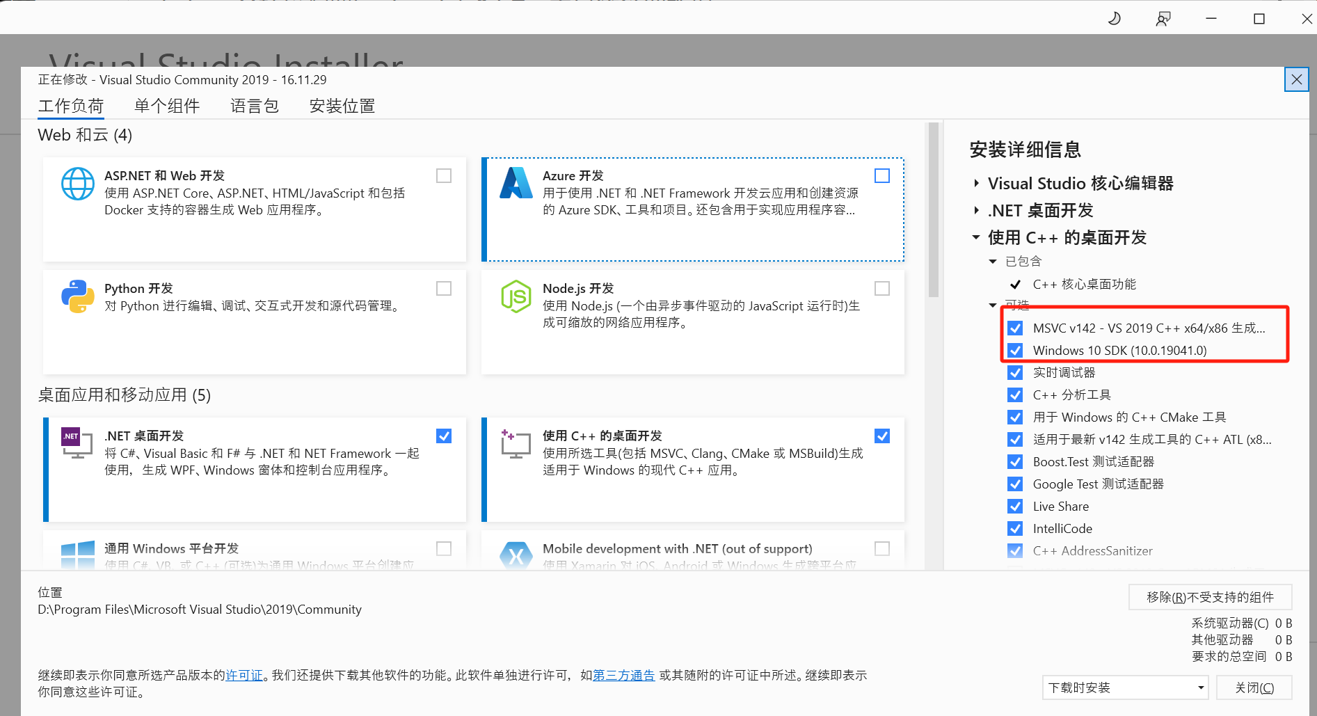1317x716 pixels.
Task: Enable the Node.js 开发 workload checkbox
Action: tap(882, 288)
